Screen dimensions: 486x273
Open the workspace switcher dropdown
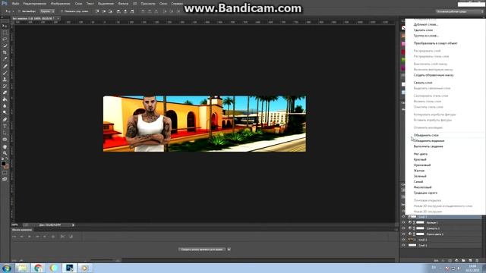459,11
